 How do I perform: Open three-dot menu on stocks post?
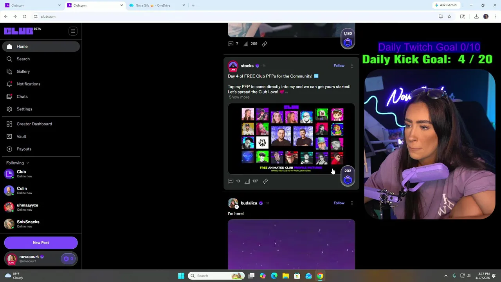tap(352, 66)
